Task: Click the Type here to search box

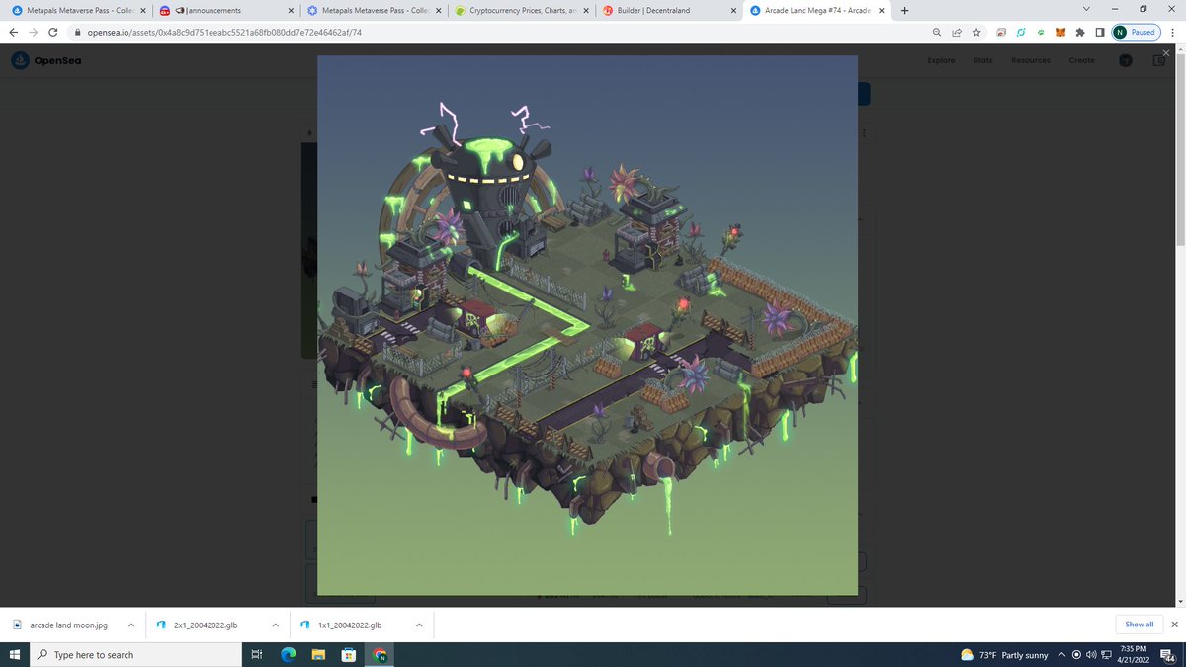Action: [136, 654]
